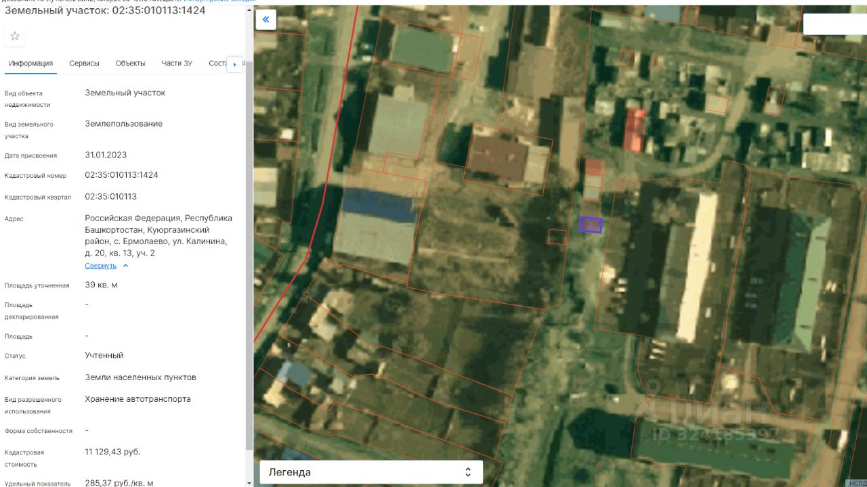867x487 pixels.
Task: Open the Информация tab
Action: pos(31,64)
